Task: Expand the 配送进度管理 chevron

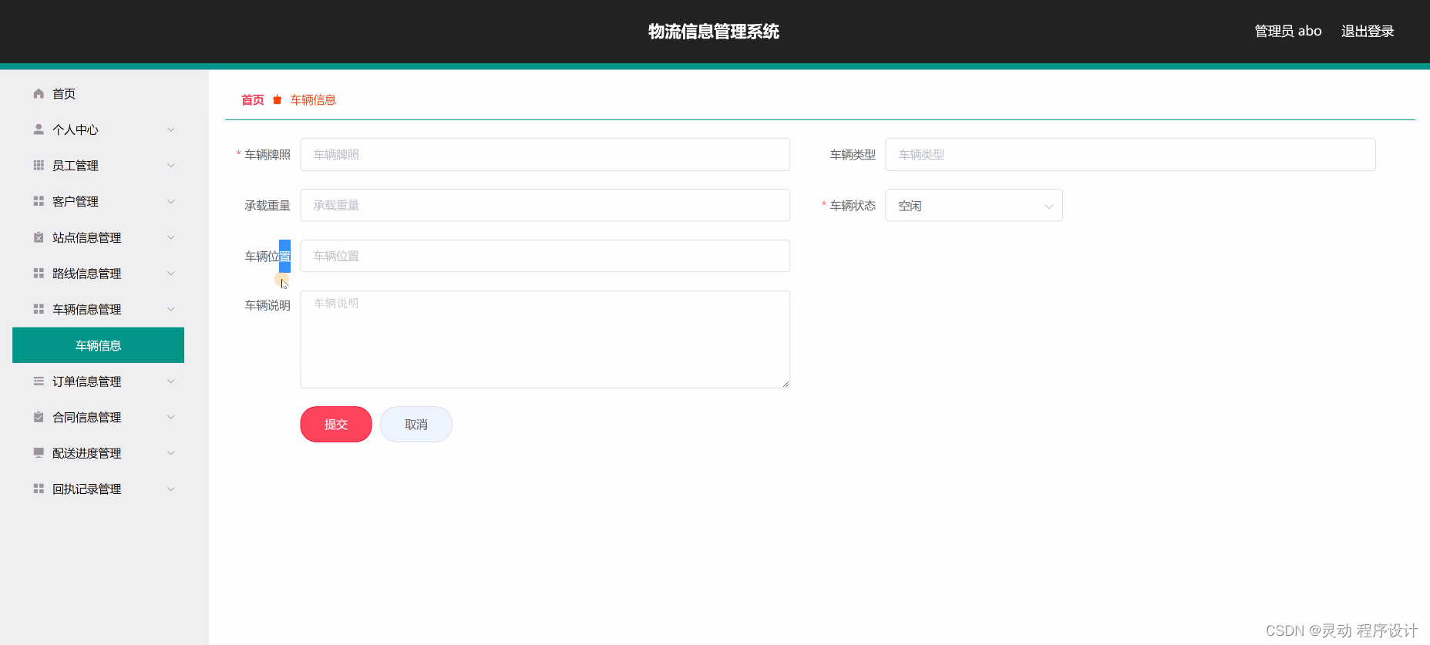Action: 171,453
